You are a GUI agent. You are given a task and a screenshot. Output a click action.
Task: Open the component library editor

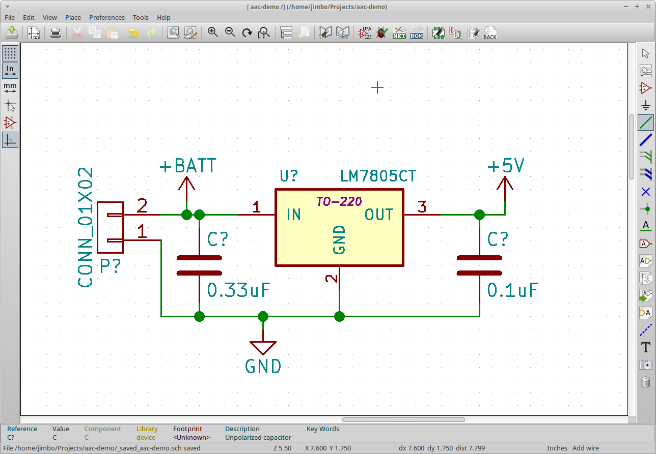point(325,33)
